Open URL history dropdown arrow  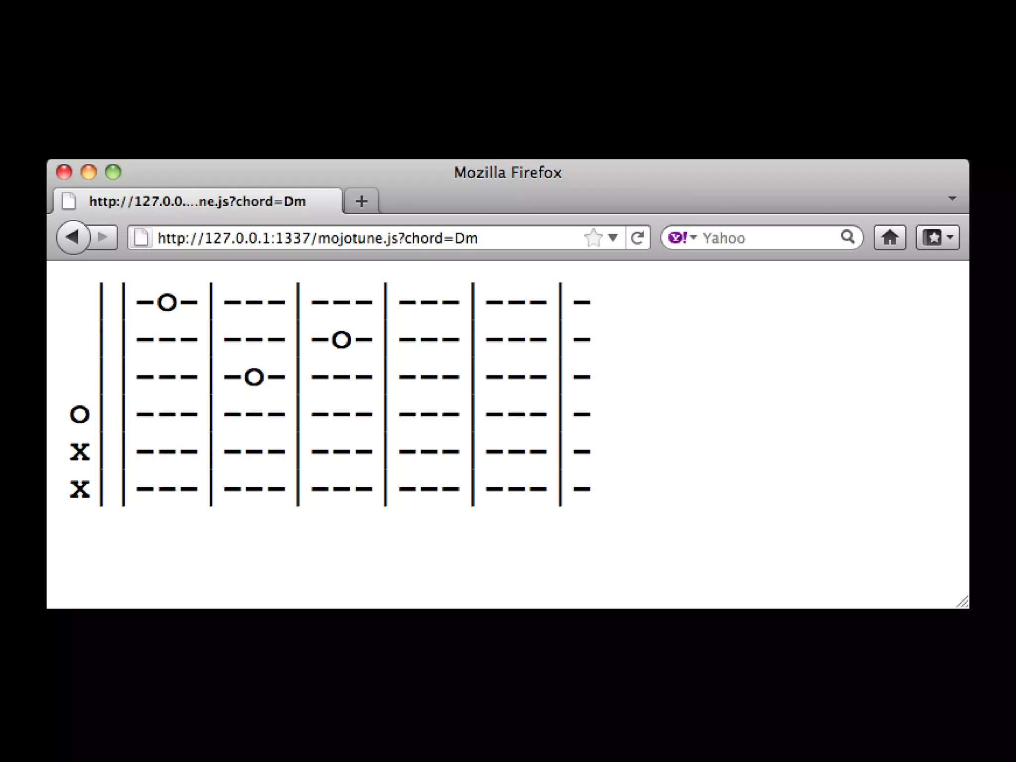(x=613, y=238)
